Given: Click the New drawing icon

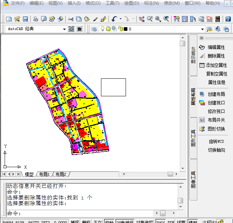Looking at the screenshot, I should (x=9, y=19).
